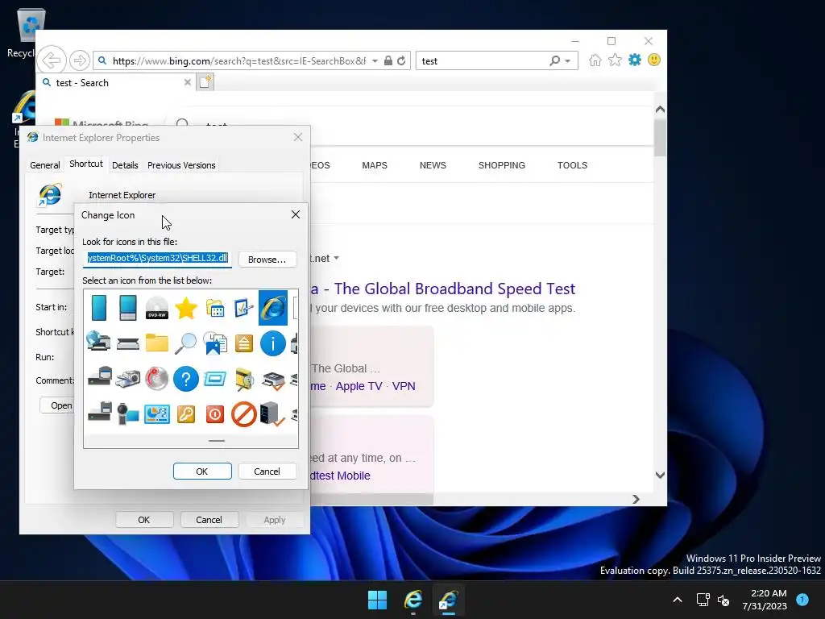
Task: Cancel the Internet Explorer Properties window
Action: [209, 520]
